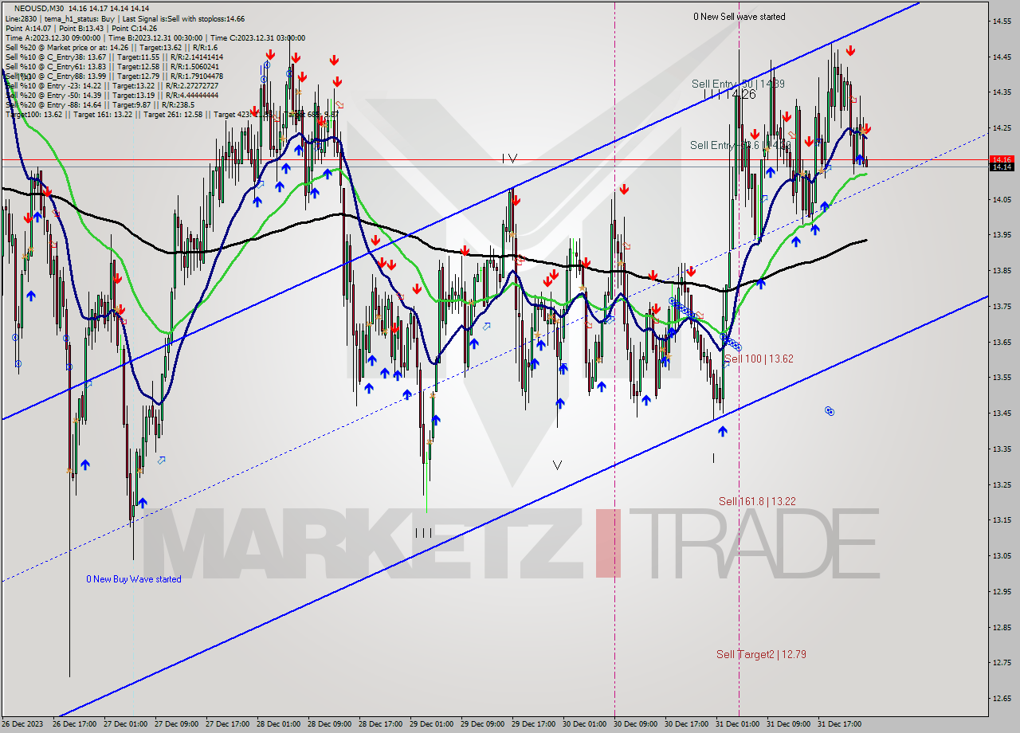Click the 'Sell Entry -50 | 14.39' label
This screenshot has width=1020, height=733.
[738, 84]
